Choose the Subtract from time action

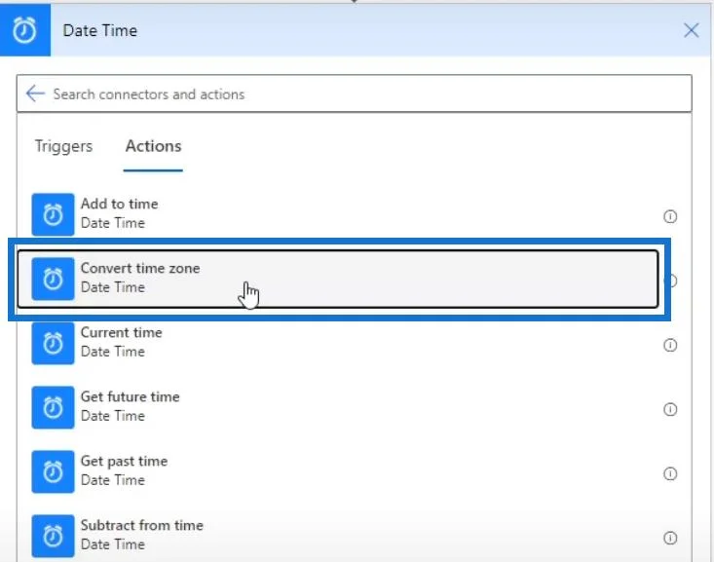pos(338,536)
